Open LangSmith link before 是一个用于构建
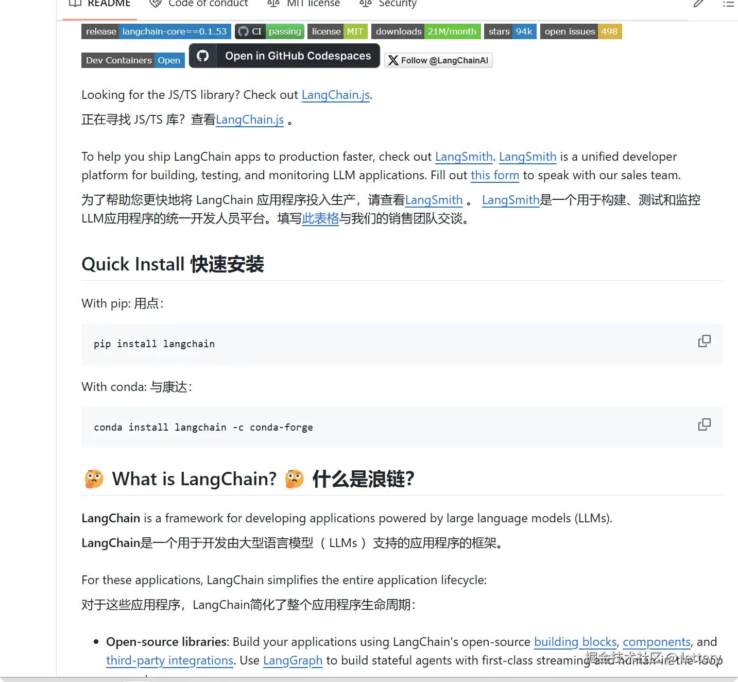This screenshot has width=738, height=682. pyautogui.click(x=511, y=200)
